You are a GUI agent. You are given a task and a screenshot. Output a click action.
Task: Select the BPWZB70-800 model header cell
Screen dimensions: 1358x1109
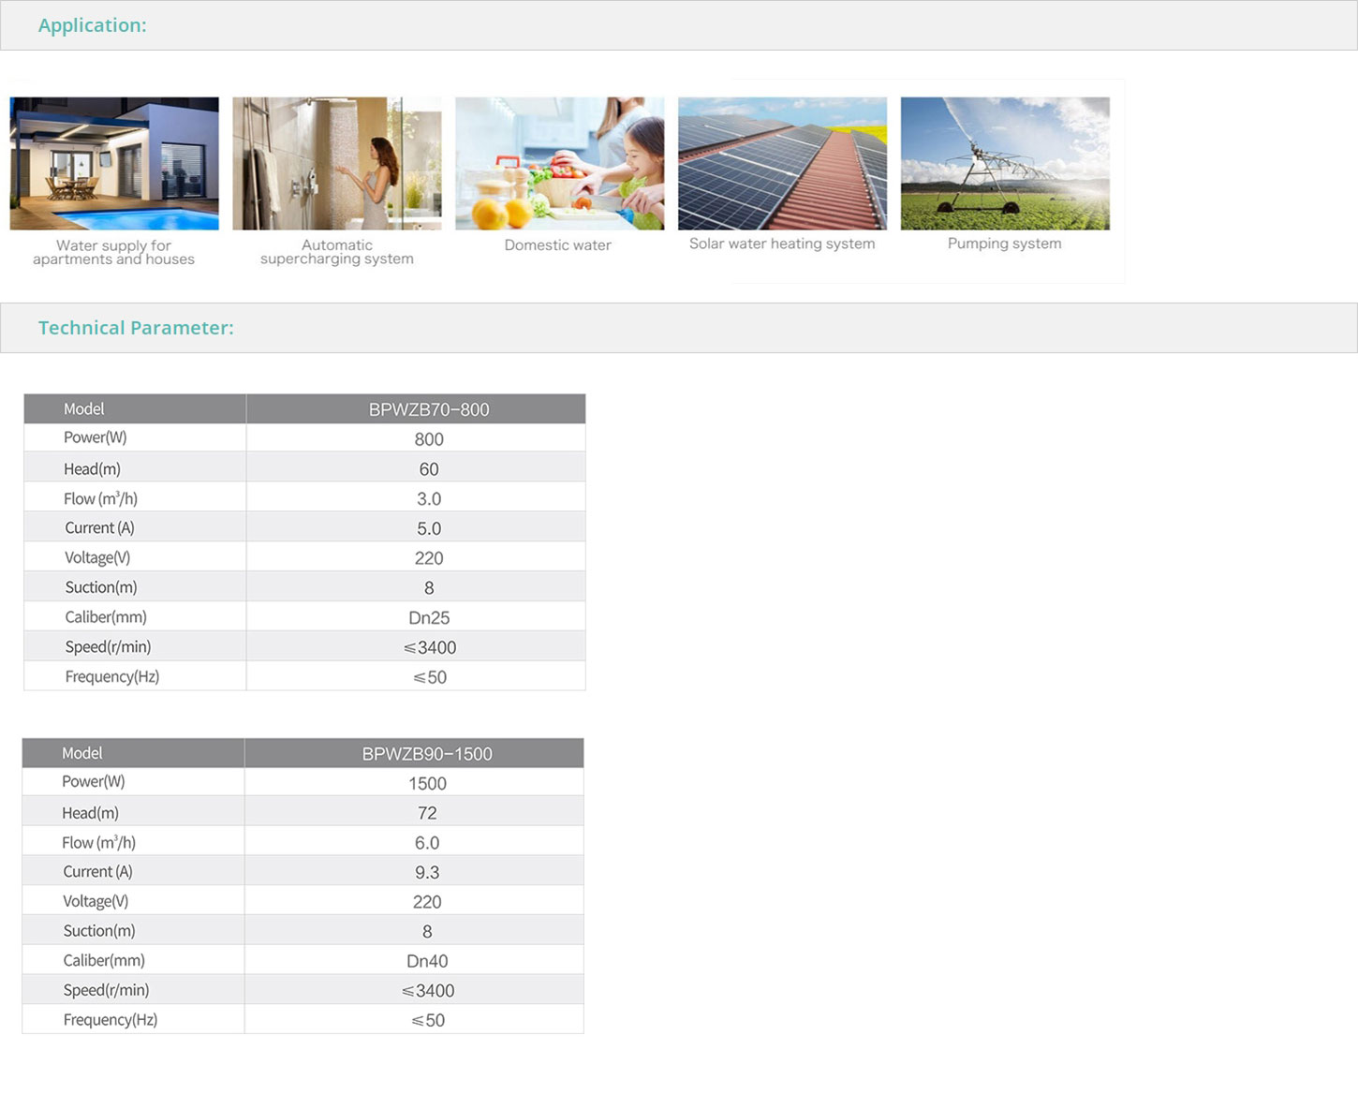pyautogui.click(x=416, y=409)
